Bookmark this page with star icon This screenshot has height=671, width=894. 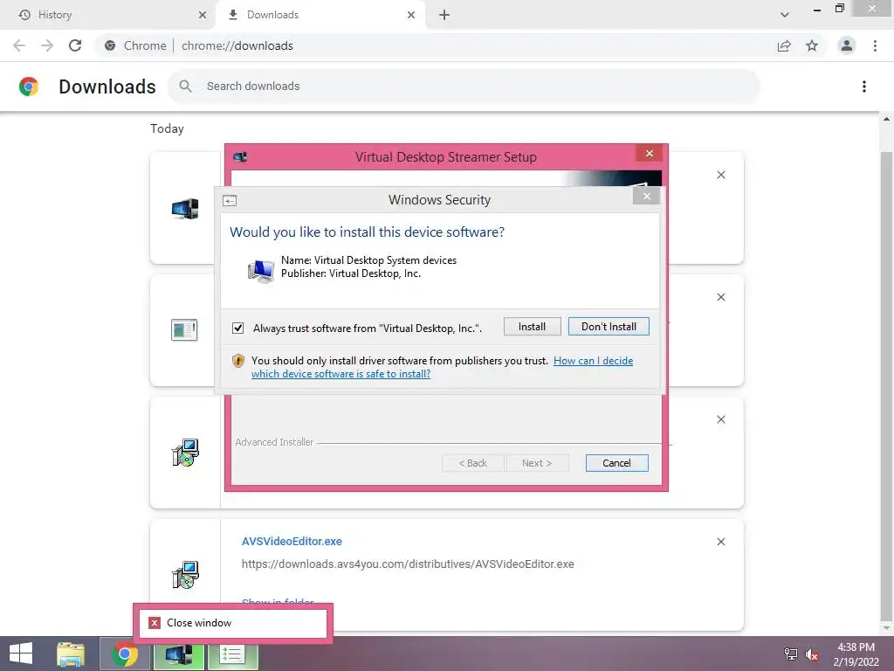(x=812, y=45)
